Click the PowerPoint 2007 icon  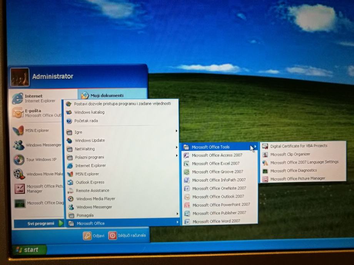click(x=187, y=205)
